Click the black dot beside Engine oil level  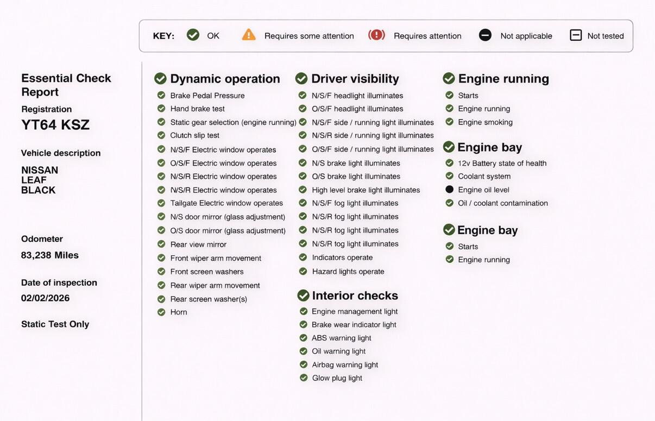click(x=449, y=190)
